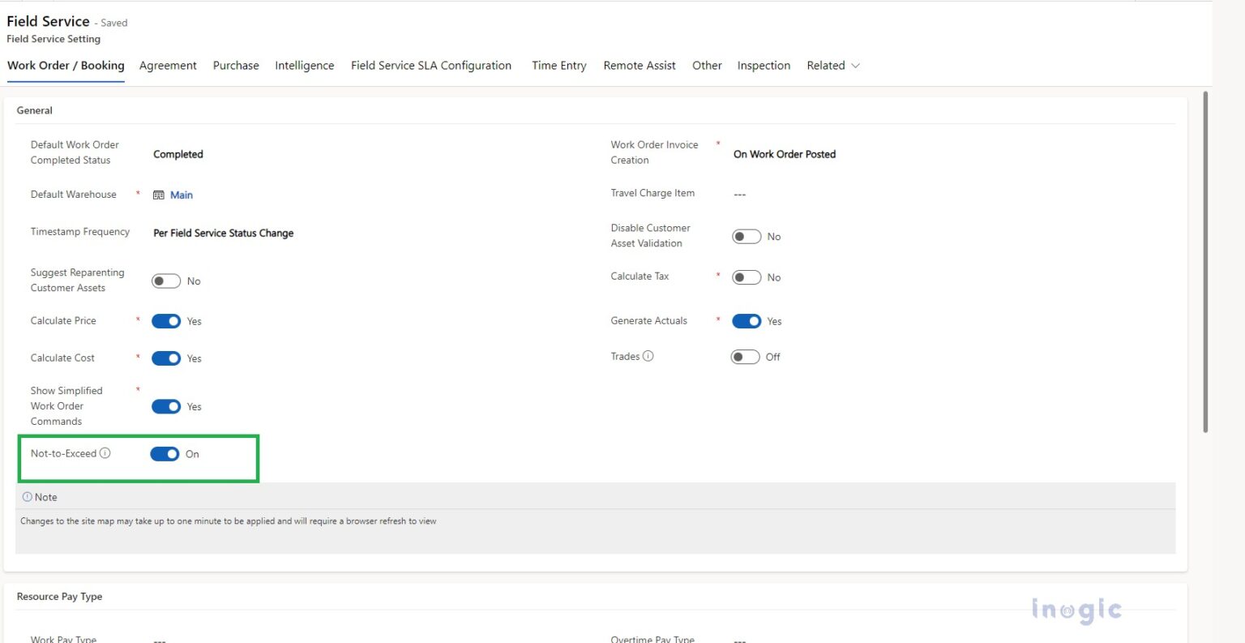Open the Timestamp Frequency selector
Screen dimensions: 1245x643
coord(223,233)
